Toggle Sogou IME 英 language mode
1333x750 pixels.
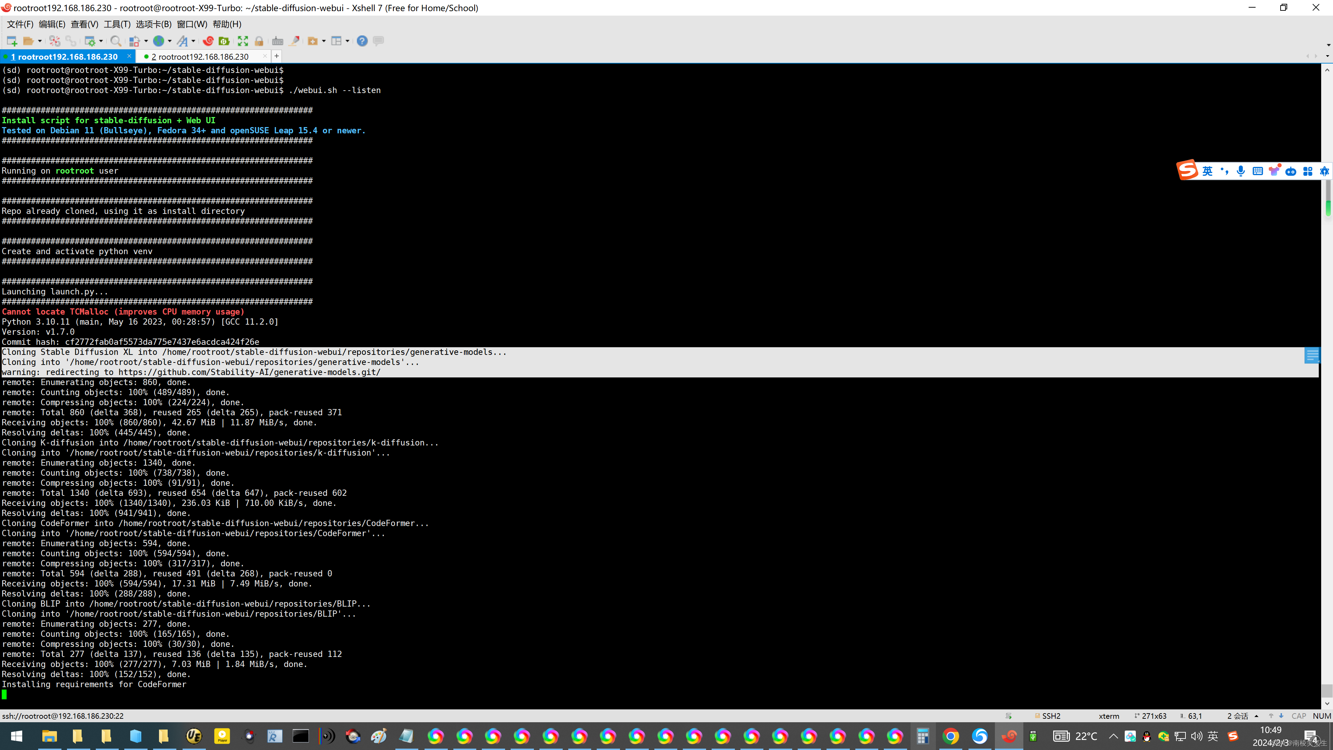(x=1207, y=171)
